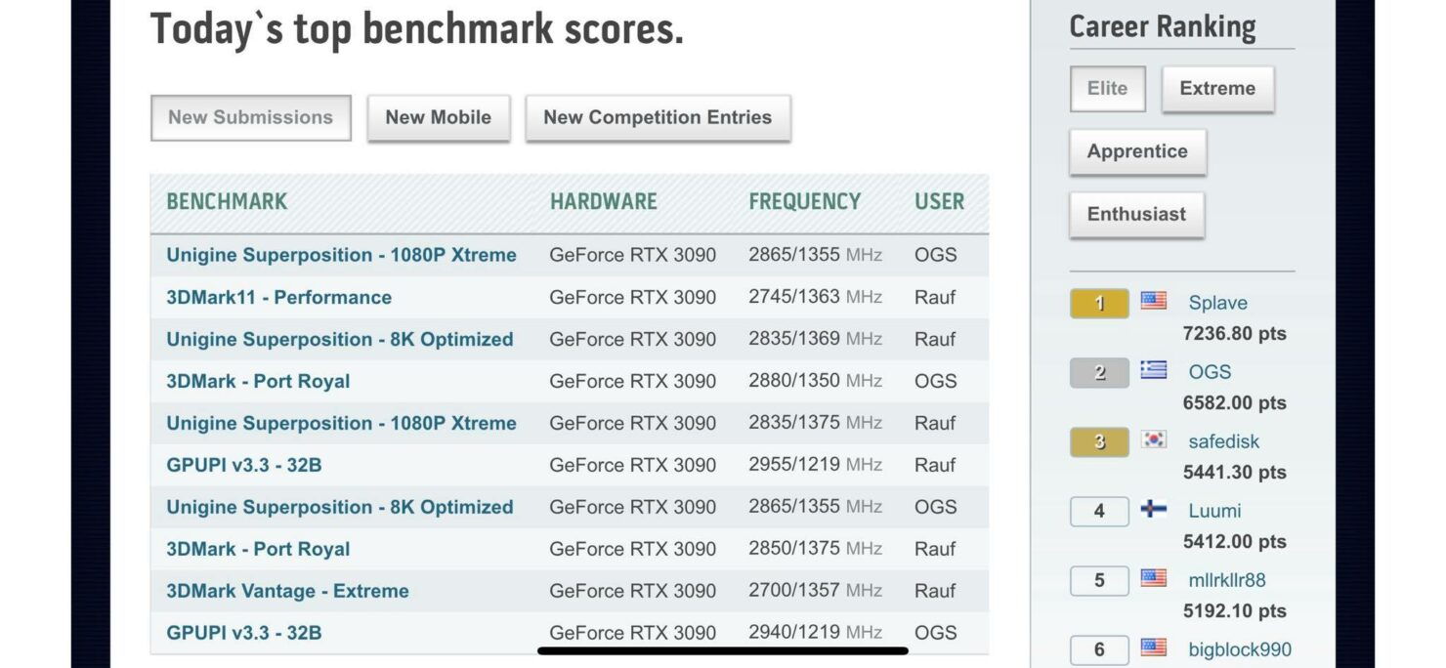
Task: Click the 2700/1357 MHz frequency value
Action: pos(815,591)
